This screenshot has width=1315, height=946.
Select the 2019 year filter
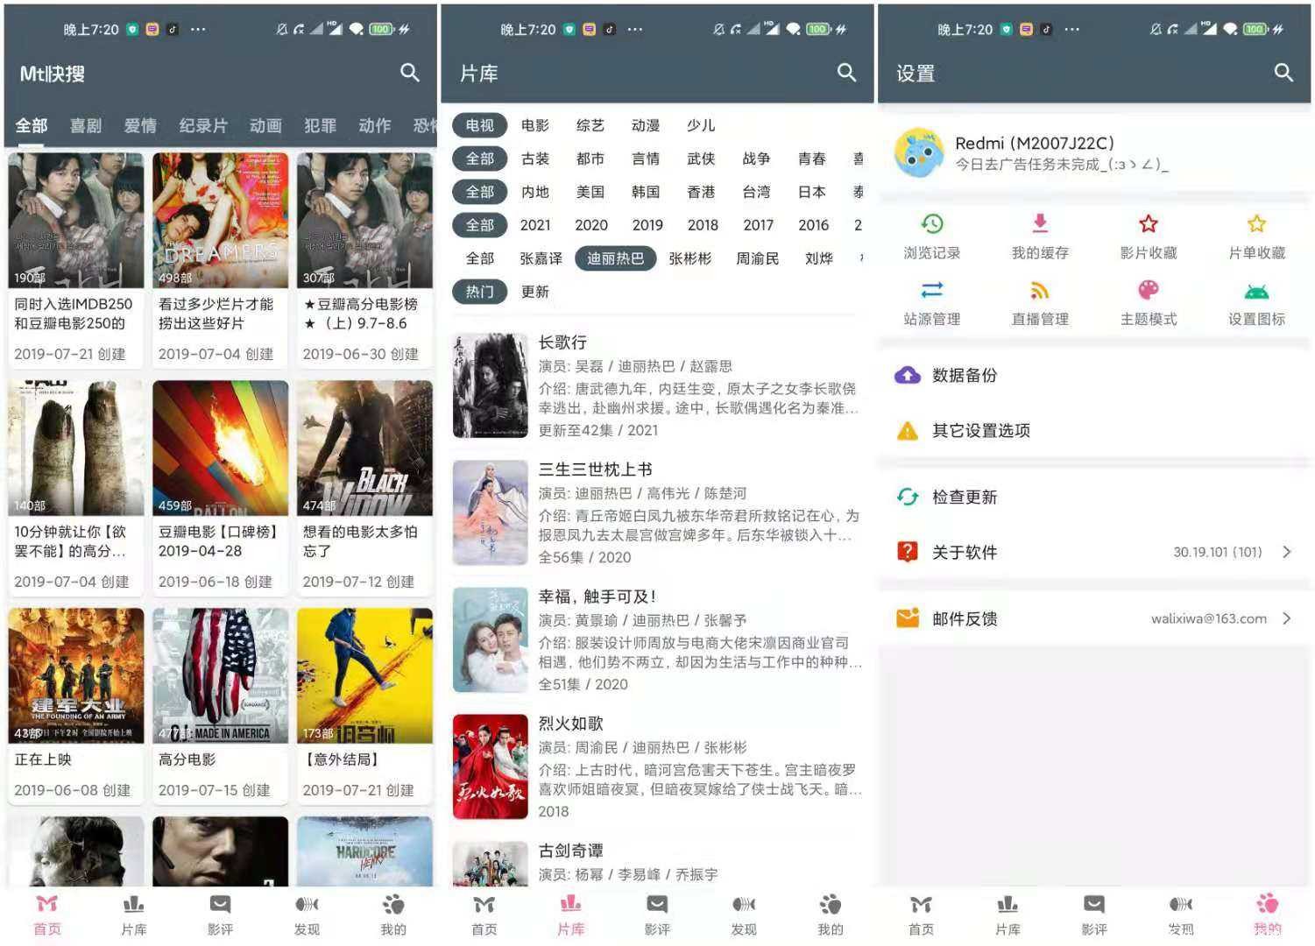click(x=647, y=225)
